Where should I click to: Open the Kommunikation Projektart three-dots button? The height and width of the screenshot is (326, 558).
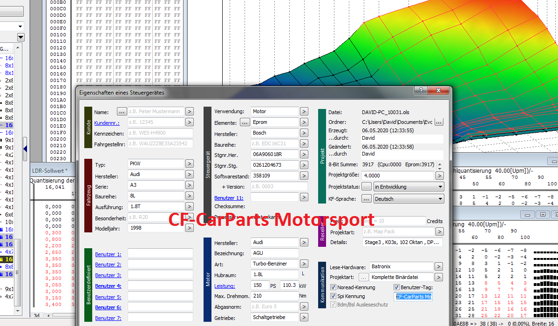pos(363,277)
